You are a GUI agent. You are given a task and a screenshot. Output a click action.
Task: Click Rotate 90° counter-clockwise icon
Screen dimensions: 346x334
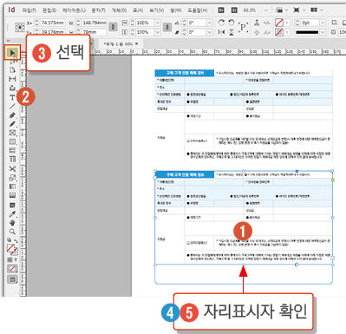232,23
